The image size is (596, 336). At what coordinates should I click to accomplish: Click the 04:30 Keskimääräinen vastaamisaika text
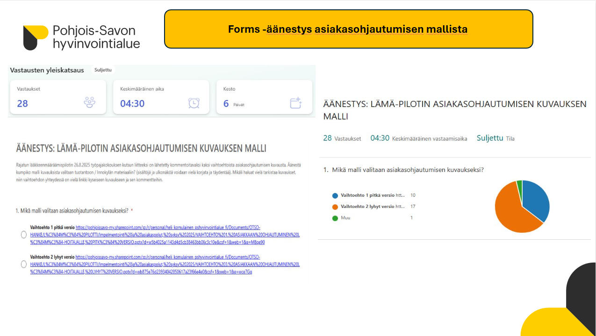click(418, 138)
